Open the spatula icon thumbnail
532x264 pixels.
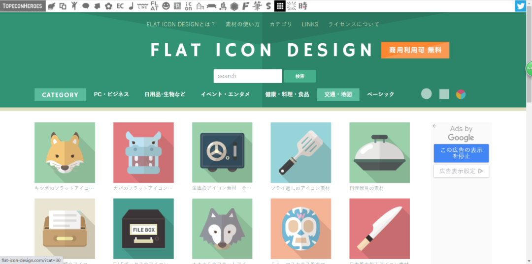pyautogui.click(x=301, y=152)
